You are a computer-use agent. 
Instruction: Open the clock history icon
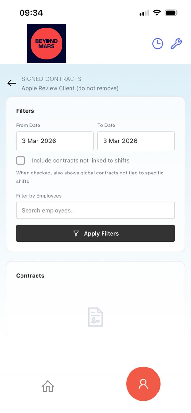[x=157, y=44]
